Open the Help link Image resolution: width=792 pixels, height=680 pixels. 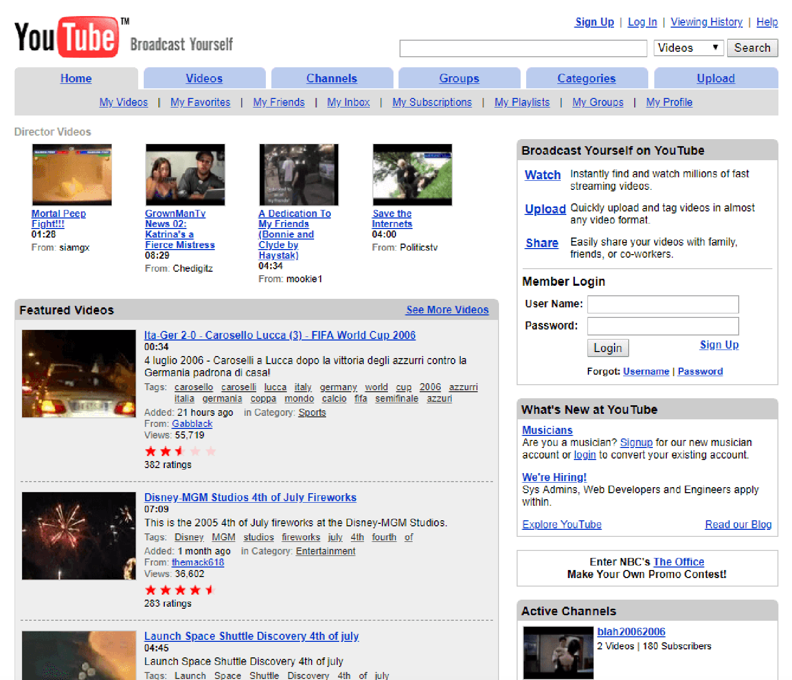(767, 22)
